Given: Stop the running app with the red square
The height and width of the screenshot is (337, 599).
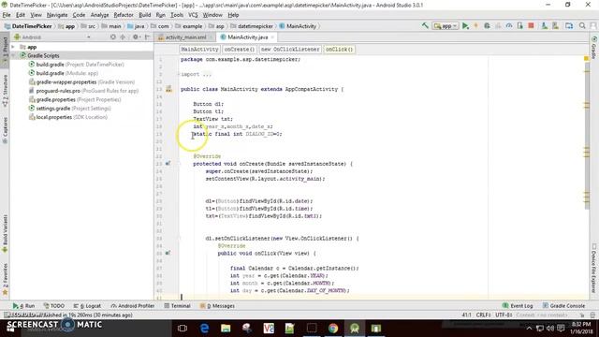Looking at the screenshot, I should [531, 25].
